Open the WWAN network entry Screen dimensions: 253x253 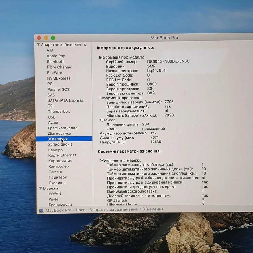click(x=55, y=194)
